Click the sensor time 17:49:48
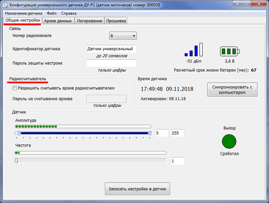Image resolution: width=269 pixels, height=203 pixels. click(x=152, y=89)
